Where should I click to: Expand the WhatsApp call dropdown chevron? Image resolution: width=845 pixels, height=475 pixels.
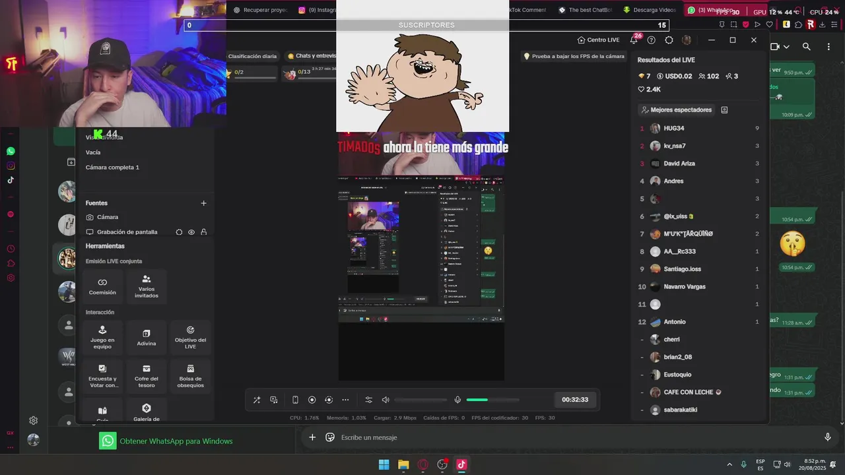click(x=786, y=47)
